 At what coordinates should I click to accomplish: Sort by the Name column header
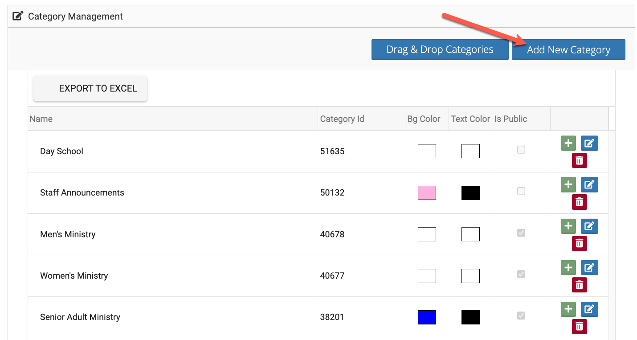tap(41, 119)
